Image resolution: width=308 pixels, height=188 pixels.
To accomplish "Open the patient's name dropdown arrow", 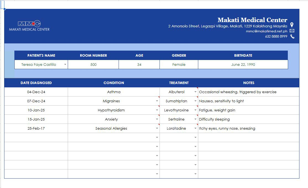I will tap(65, 64).
